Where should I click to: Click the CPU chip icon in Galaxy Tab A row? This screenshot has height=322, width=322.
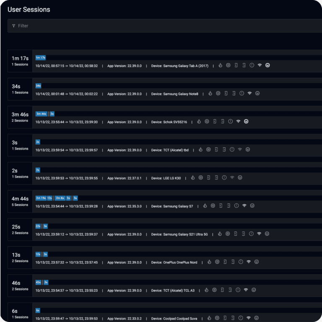(228, 65)
